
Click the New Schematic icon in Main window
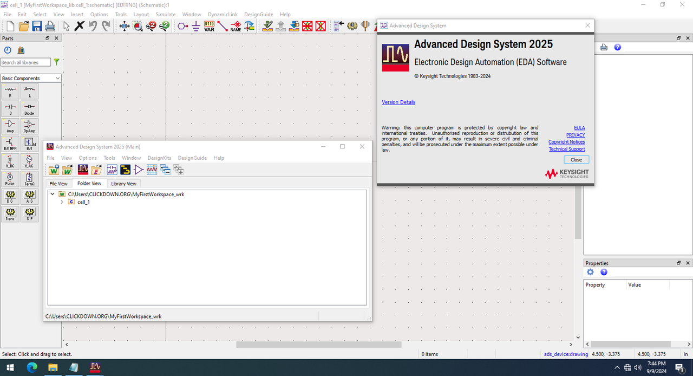pyautogui.click(x=112, y=170)
